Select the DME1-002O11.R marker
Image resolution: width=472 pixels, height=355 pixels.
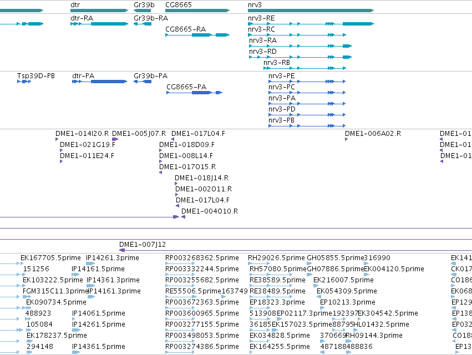pos(177,195)
